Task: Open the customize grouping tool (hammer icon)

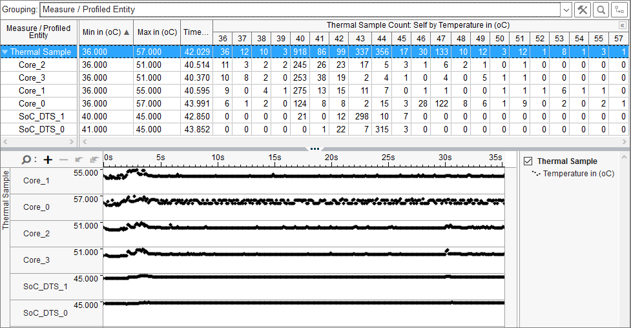Action: (x=583, y=10)
